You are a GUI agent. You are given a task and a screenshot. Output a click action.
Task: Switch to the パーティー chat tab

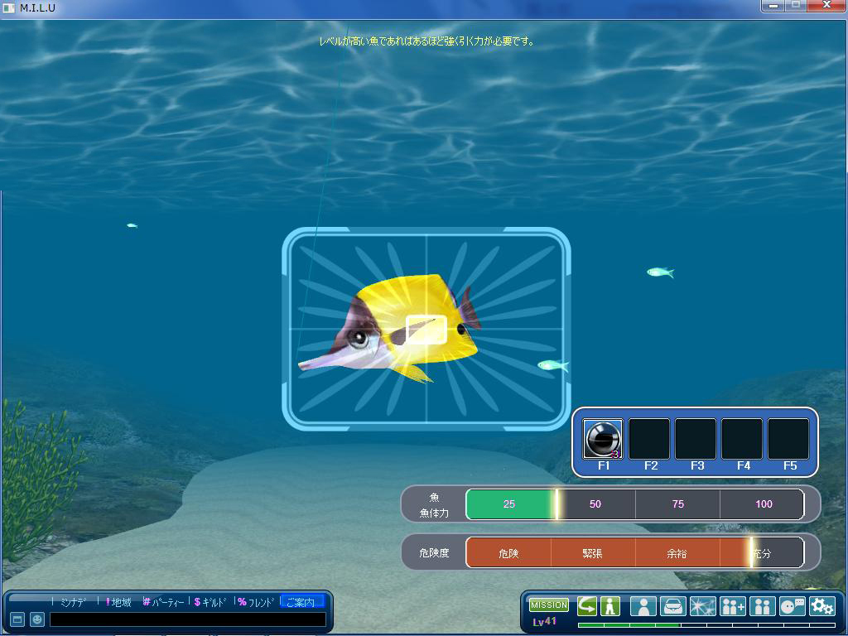[x=164, y=602]
